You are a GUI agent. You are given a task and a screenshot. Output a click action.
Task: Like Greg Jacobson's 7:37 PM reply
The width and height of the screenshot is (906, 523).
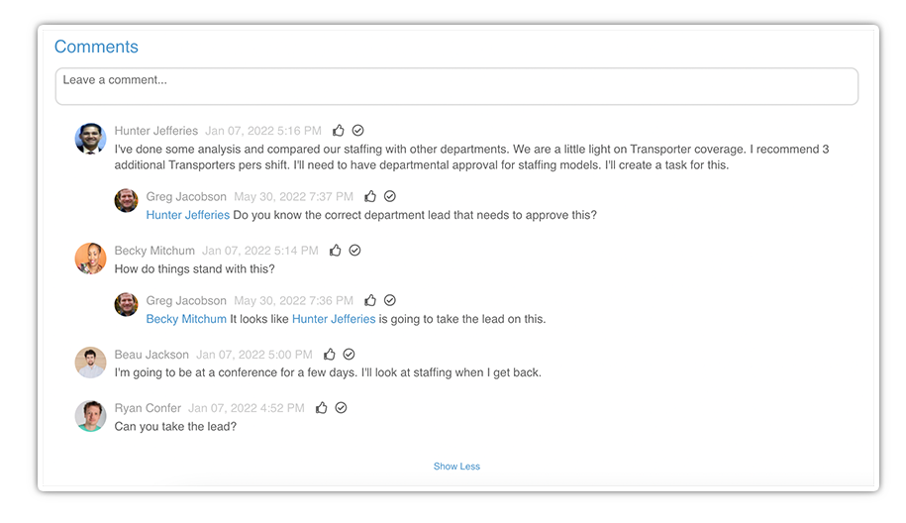[x=370, y=196]
